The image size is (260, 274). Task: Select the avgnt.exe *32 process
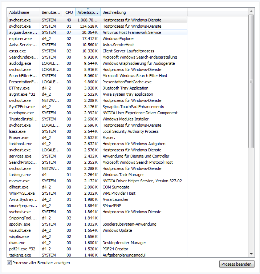97,94
